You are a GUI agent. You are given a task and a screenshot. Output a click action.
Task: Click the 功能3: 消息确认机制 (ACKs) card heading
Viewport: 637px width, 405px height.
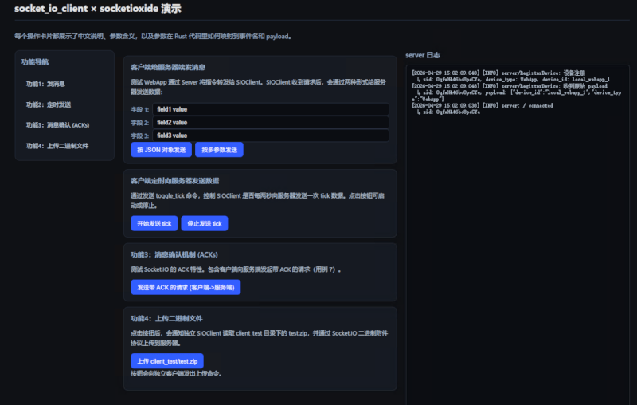click(174, 254)
